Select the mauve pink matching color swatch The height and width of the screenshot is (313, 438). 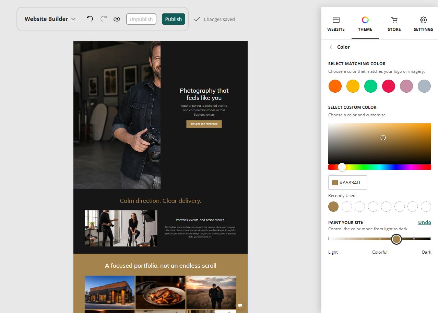point(406,86)
